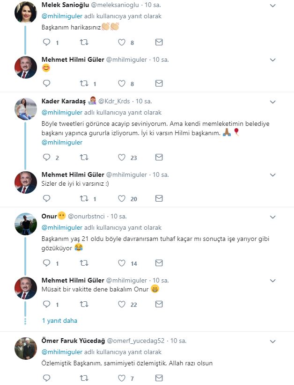
Task: Send Onur's tweet via direct message
Action: pos(159,263)
